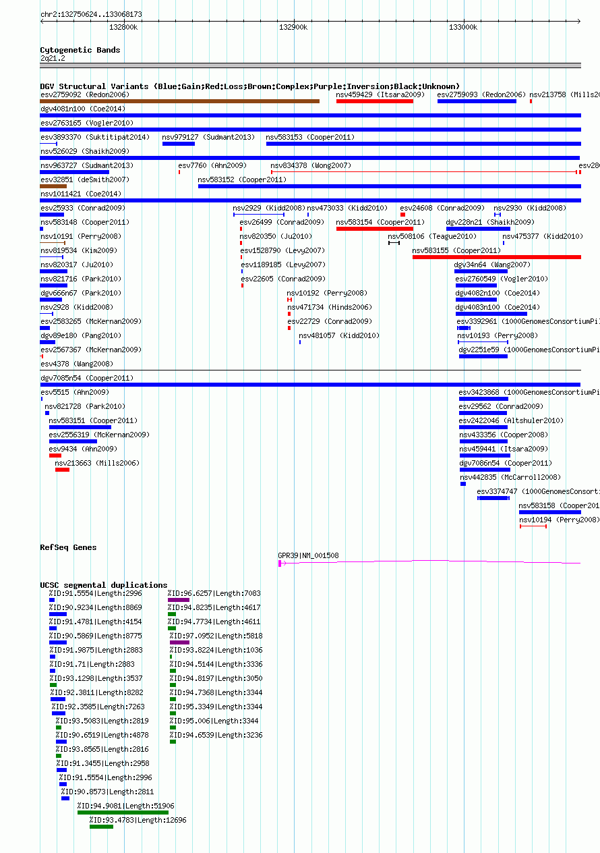Click esv7760 (Ahn2009) label
The width and height of the screenshot is (600, 853).
[212, 165]
